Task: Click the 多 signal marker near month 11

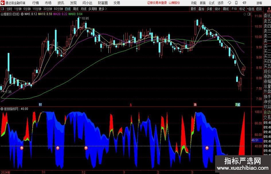Action: point(58,148)
